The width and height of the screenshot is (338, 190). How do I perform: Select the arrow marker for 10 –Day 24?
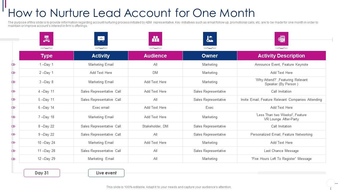13,143
